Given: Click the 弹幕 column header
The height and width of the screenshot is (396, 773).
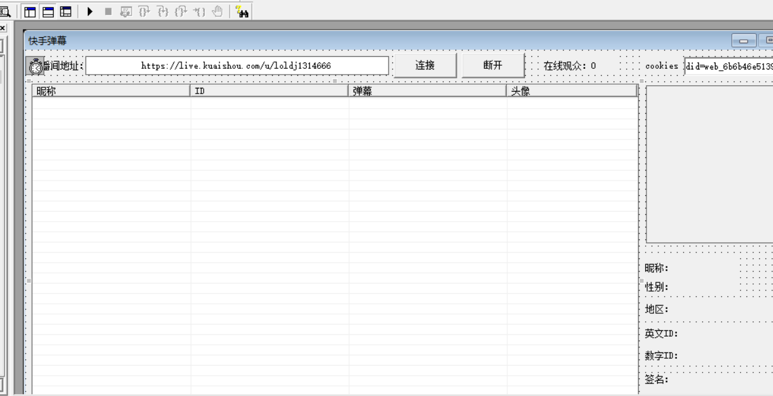Looking at the screenshot, I should point(428,91).
